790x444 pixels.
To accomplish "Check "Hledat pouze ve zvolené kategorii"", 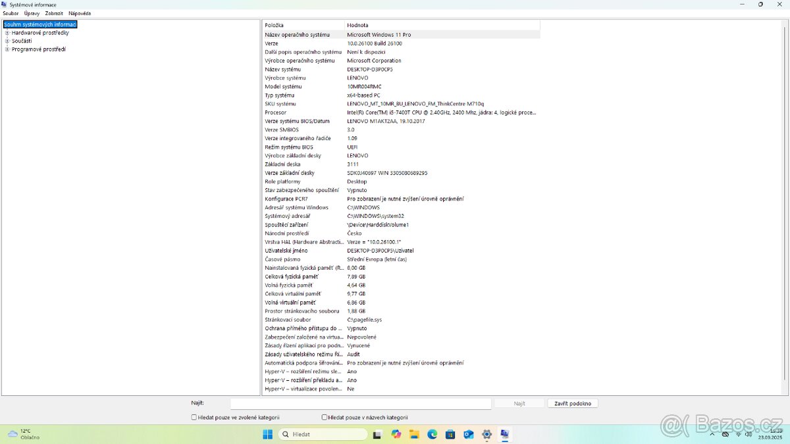I will [x=194, y=417].
